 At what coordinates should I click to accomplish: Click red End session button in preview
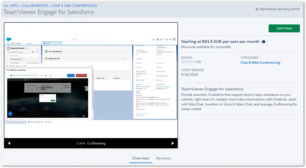coord(81,75)
